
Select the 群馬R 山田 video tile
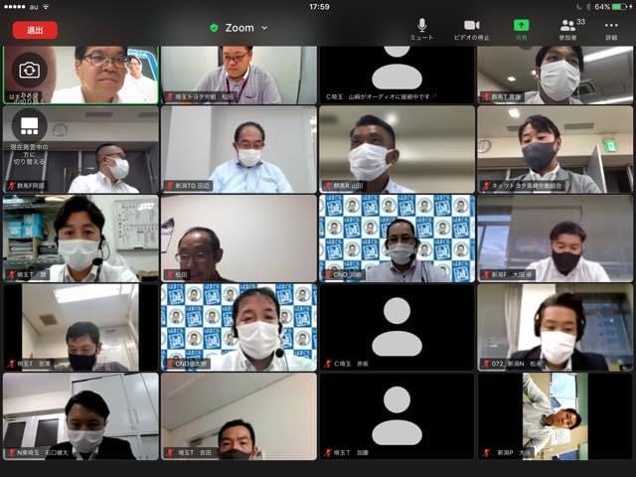coord(397,149)
